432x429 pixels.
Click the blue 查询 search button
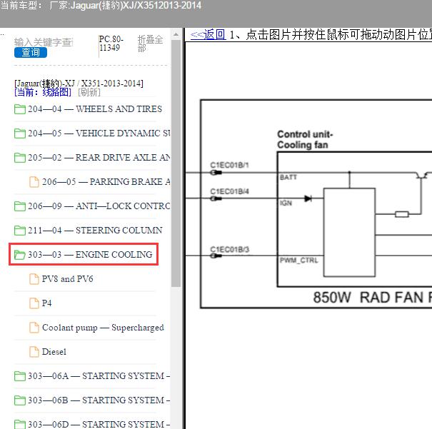(31, 52)
